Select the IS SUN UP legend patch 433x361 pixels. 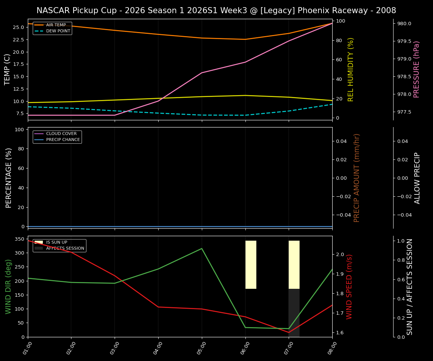point(38,242)
